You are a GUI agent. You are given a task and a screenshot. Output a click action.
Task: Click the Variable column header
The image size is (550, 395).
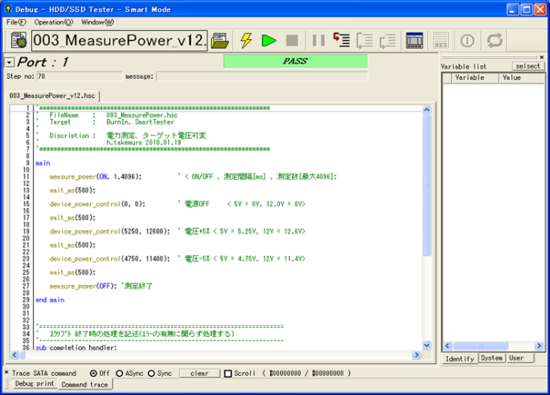click(x=475, y=78)
